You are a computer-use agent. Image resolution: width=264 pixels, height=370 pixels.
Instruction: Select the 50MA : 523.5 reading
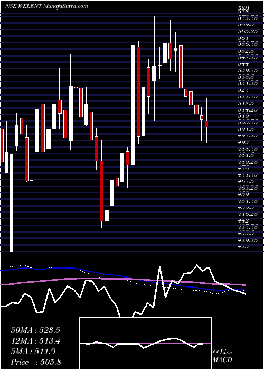tap(35, 330)
